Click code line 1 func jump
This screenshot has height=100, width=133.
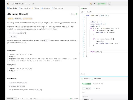pos(98,16)
